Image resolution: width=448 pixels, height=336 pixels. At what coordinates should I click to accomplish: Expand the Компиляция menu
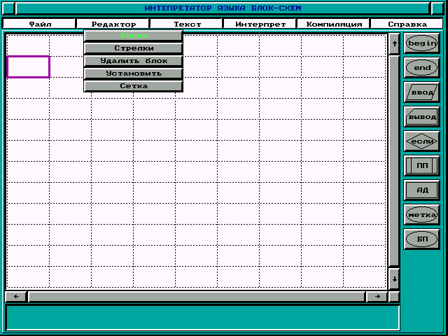(334, 24)
